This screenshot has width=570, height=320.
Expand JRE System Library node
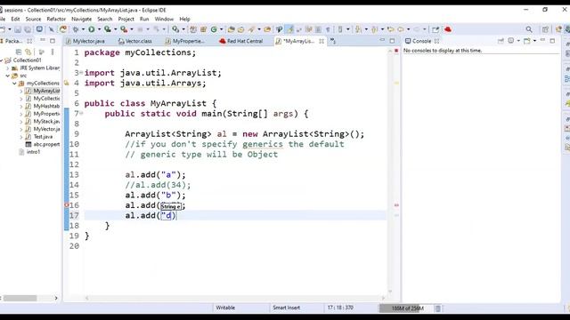[8, 68]
